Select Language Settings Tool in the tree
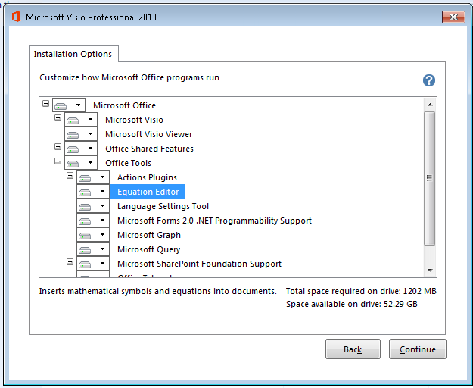 coord(163,206)
